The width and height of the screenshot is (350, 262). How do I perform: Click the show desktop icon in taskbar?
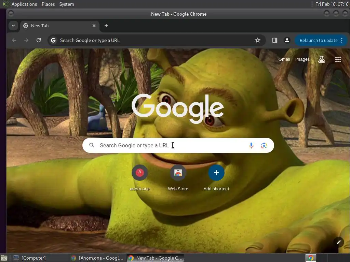coord(4,258)
